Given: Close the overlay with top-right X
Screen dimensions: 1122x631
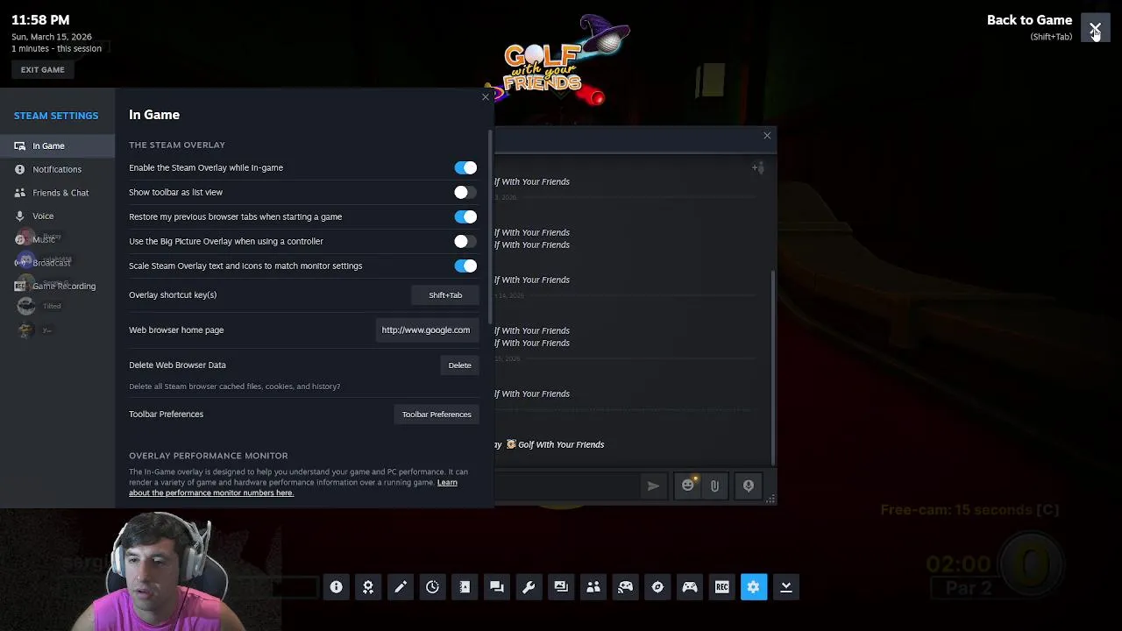Looking at the screenshot, I should click(x=1096, y=28).
